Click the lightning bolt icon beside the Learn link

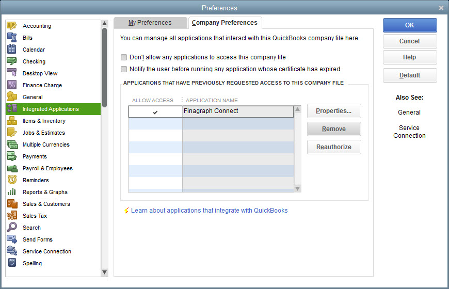point(126,211)
